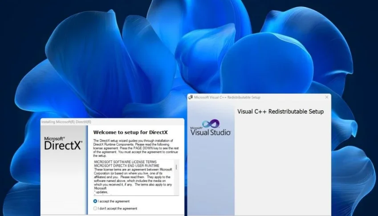This screenshot has width=378, height=216.
Task: Click the Visual C++ setup title bar icon
Action: click(x=191, y=97)
